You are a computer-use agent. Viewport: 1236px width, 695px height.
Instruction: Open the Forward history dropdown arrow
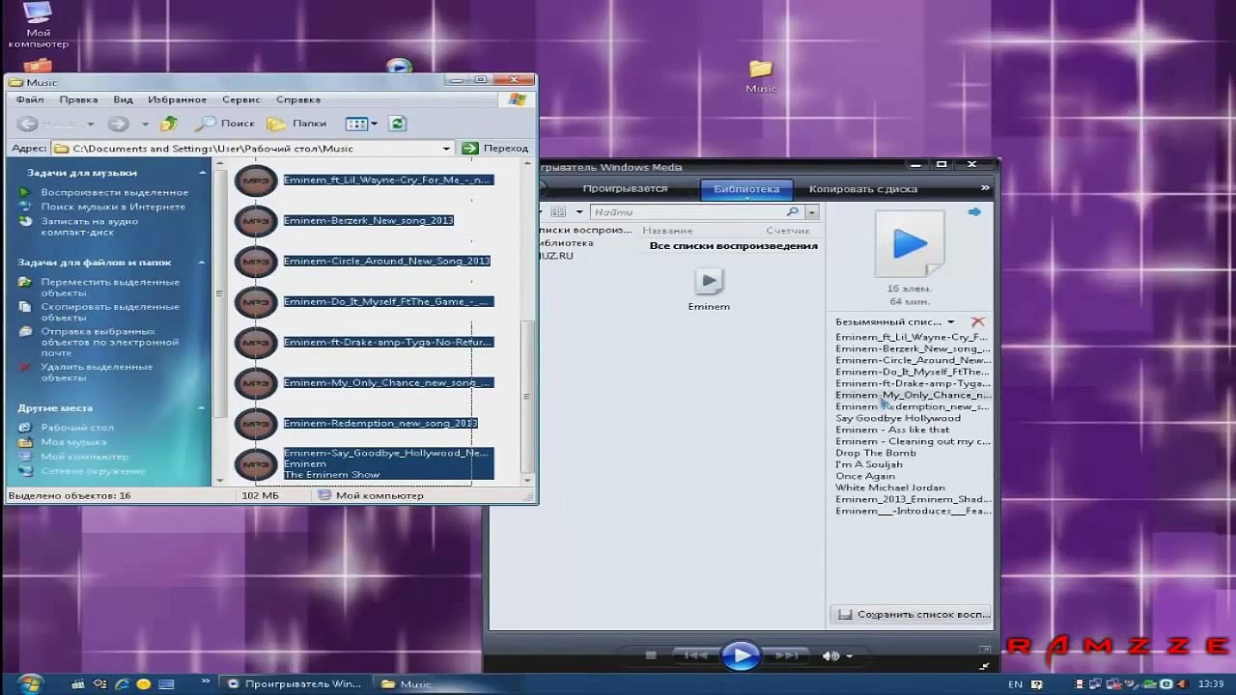pos(145,124)
